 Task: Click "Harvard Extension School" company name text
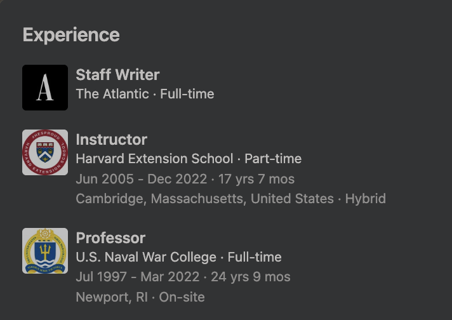(154, 159)
